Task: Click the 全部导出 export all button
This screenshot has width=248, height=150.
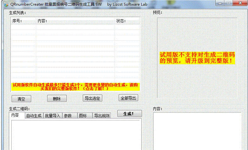Action: (x=128, y=98)
